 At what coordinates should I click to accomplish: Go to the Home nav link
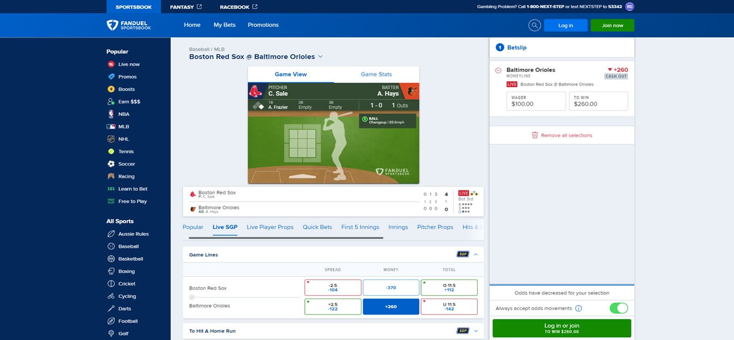[192, 25]
